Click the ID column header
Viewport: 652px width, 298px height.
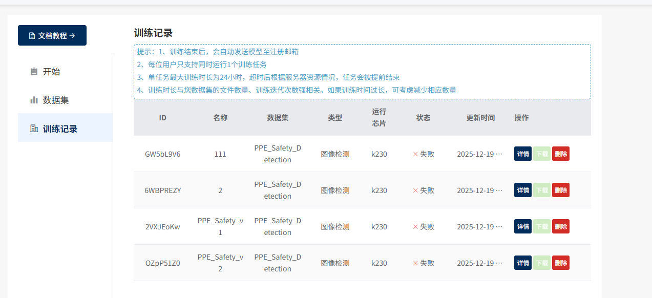tap(162, 118)
